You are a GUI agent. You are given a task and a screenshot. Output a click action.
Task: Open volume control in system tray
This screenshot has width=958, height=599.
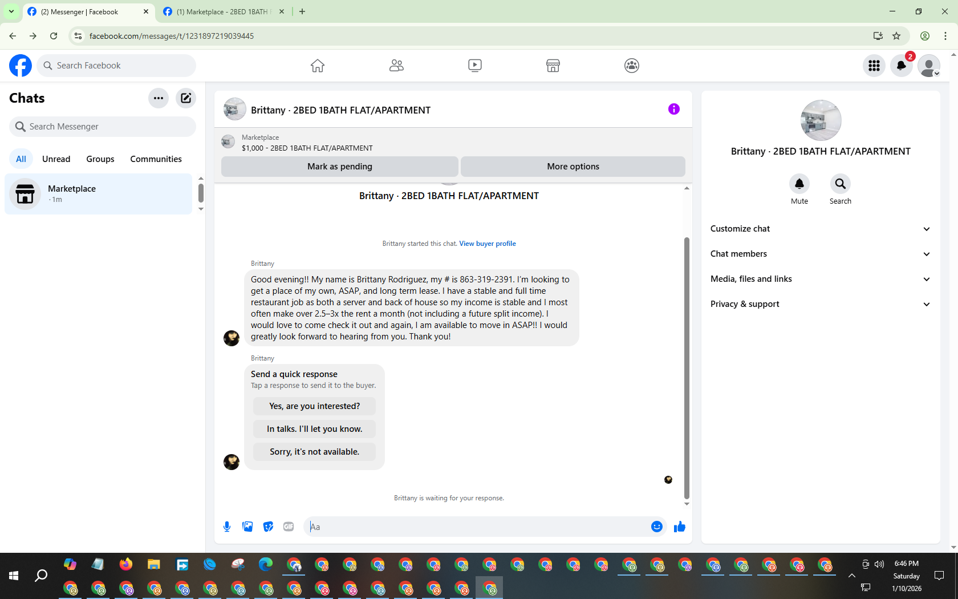click(879, 564)
